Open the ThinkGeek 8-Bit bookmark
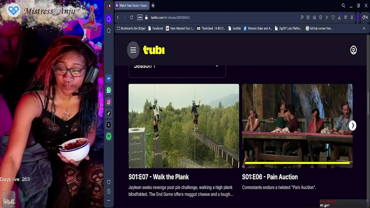 pyautogui.click(x=211, y=28)
